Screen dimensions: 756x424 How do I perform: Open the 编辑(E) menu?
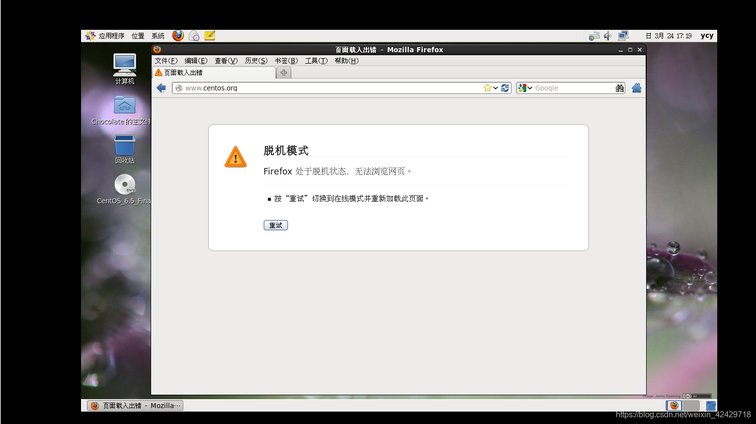196,61
